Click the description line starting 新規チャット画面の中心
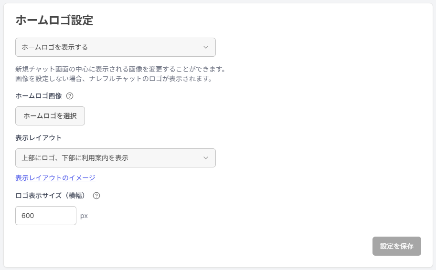The height and width of the screenshot is (270, 436). [120, 69]
